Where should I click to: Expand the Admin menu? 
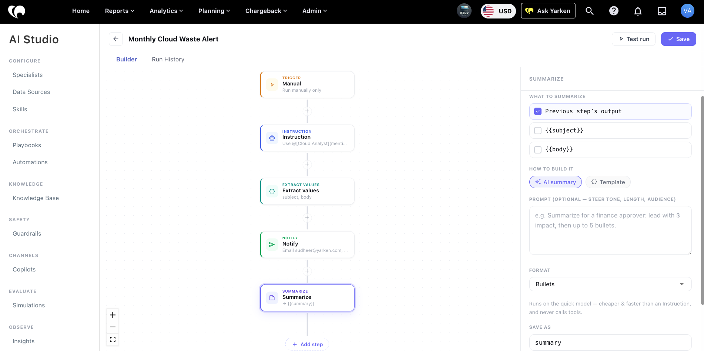pyautogui.click(x=315, y=11)
